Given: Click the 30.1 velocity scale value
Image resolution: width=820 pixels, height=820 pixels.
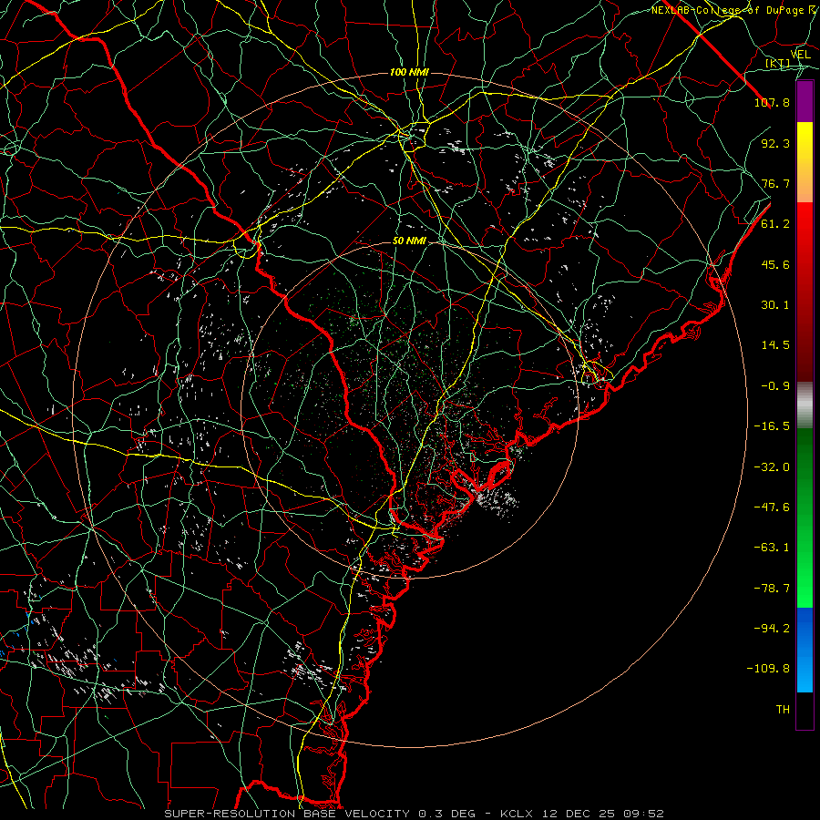Looking at the screenshot, I should pyautogui.click(x=775, y=305).
